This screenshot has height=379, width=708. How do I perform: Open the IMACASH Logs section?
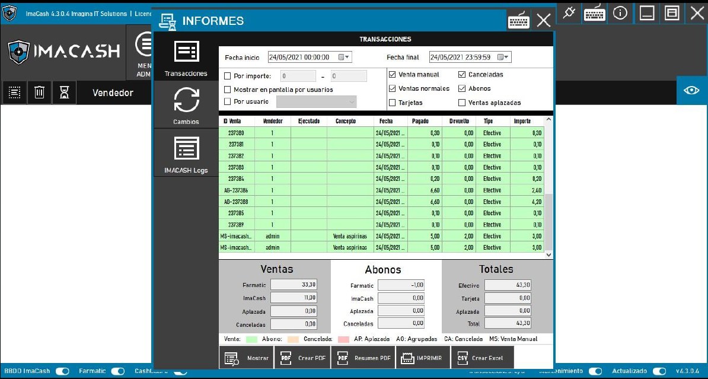186,153
